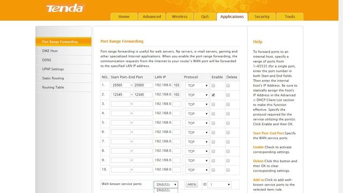Enable rule 10 checkbox
The width and height of the screenshot is (343, 193).
pyautogui.click(x=213, y=170)
